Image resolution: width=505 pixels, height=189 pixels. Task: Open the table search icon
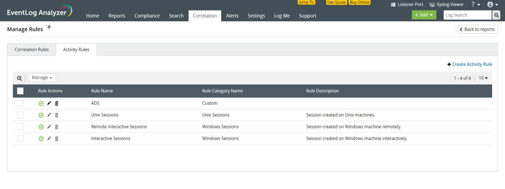(19, 78)
